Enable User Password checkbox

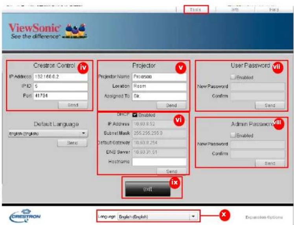pos(233,77)
